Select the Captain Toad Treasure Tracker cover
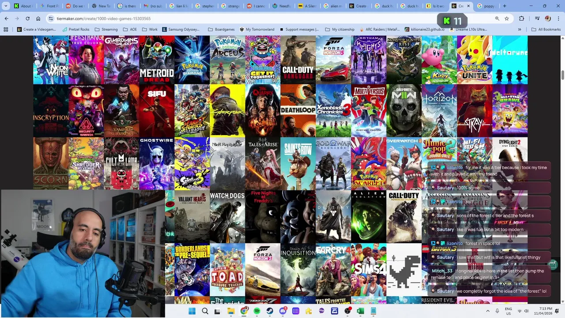This screenshot has width=565, height=318. 227,269
